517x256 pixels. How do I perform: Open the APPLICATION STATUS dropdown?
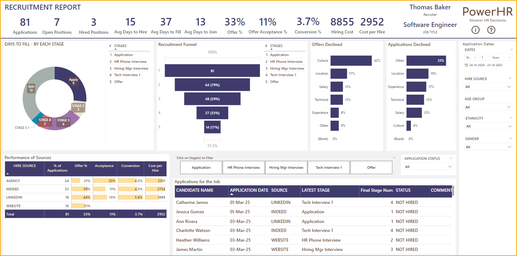[x=427, y=167]
